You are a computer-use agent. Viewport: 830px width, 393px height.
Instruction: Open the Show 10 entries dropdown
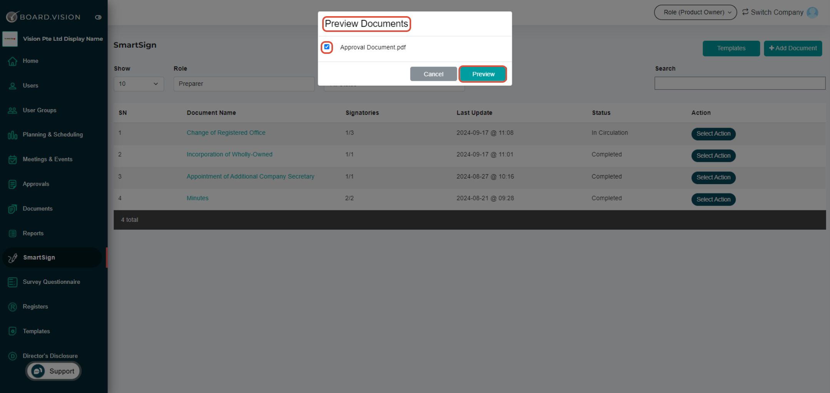click(139, 84)
